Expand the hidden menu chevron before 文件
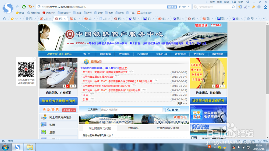 tap(207, 2)
